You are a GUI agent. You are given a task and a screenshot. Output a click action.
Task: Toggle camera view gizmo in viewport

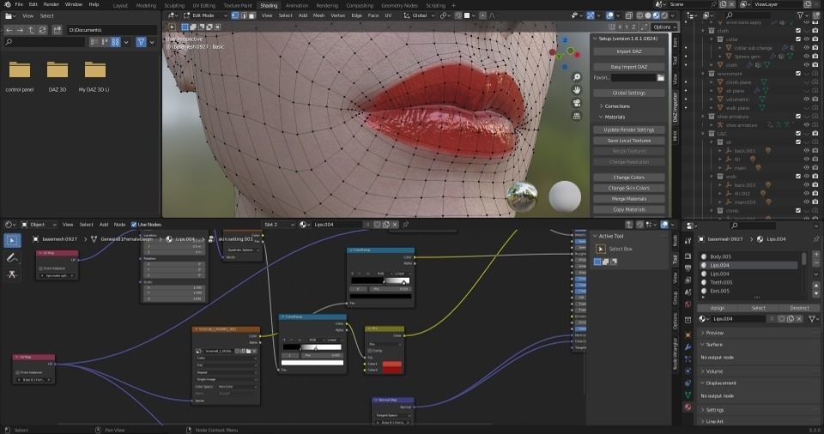click(578, 102)
